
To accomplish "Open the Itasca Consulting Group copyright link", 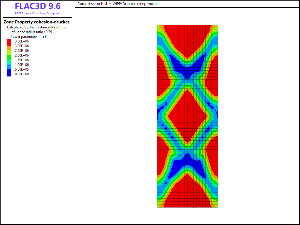I will 37,13.
